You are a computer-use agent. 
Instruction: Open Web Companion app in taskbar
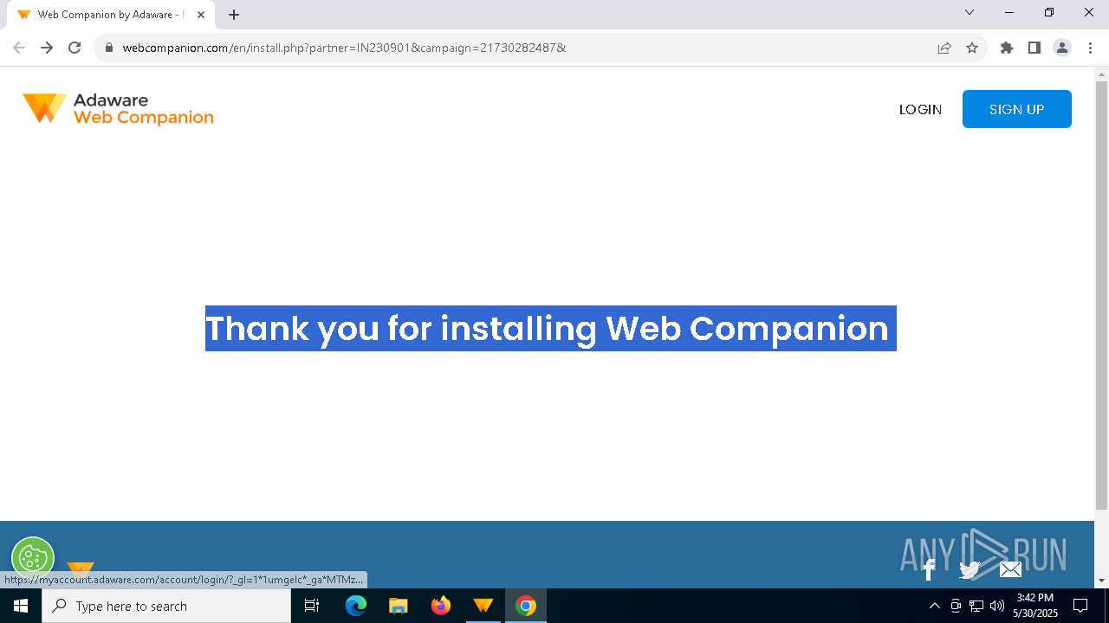483,606
